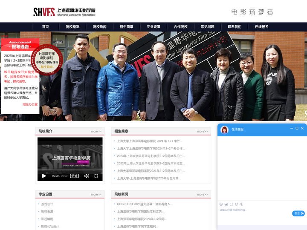Open 2021年2+2国际本科招生 article
307x230 pixels.
[151, 171]
